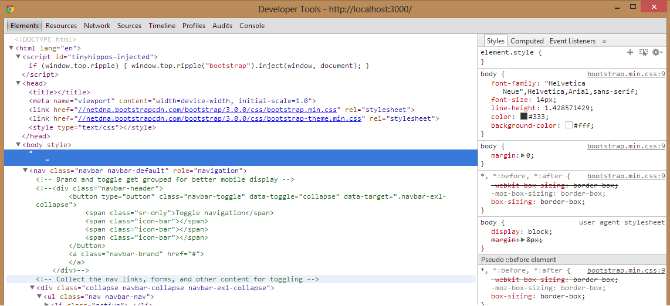Edit the line-height 1.428571429 value
670x306 pixels.
(566, 108)
